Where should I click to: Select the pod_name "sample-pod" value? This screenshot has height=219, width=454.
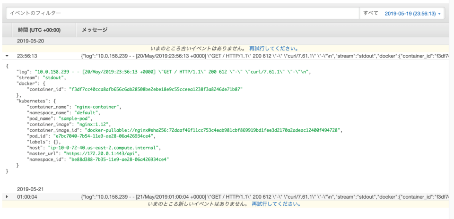point(76,118)
